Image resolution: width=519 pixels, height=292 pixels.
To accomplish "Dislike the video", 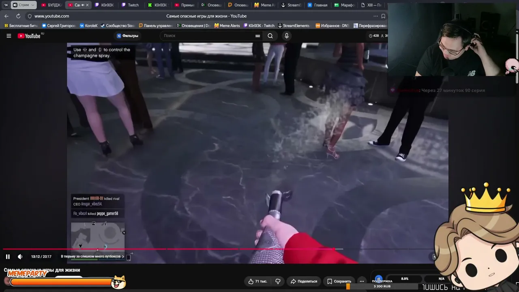I will [278, 281].
